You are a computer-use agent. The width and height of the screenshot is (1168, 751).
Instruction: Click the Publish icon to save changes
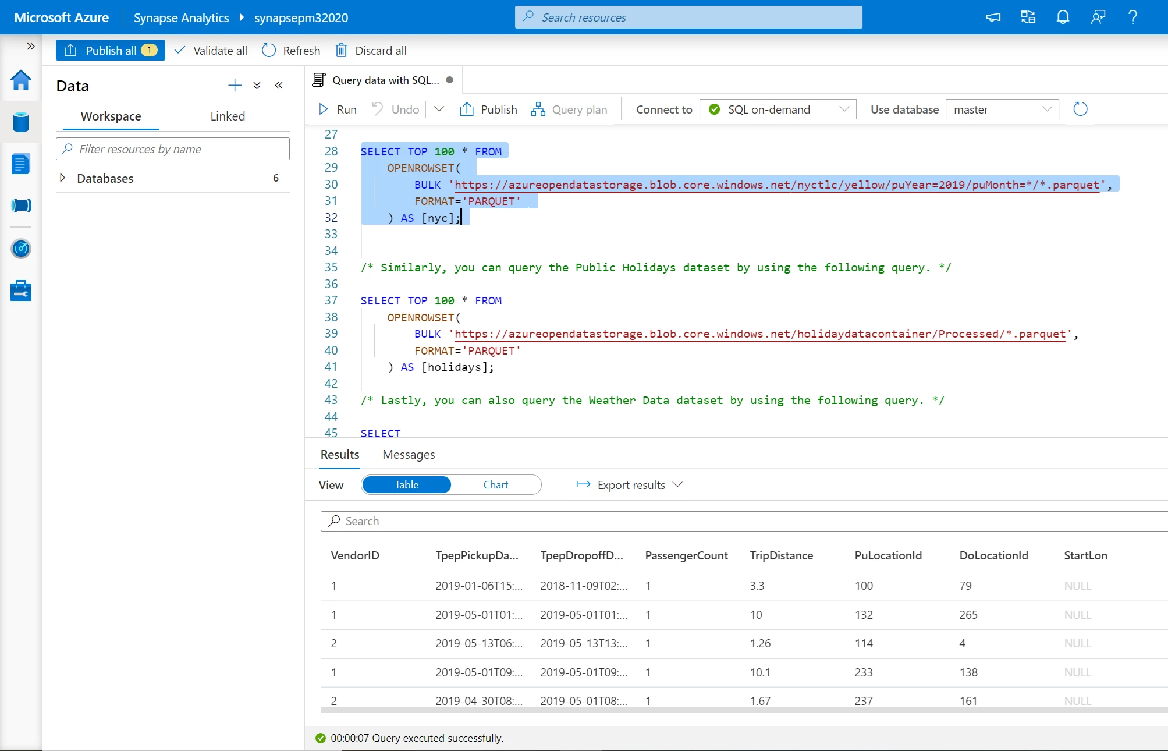489,109
